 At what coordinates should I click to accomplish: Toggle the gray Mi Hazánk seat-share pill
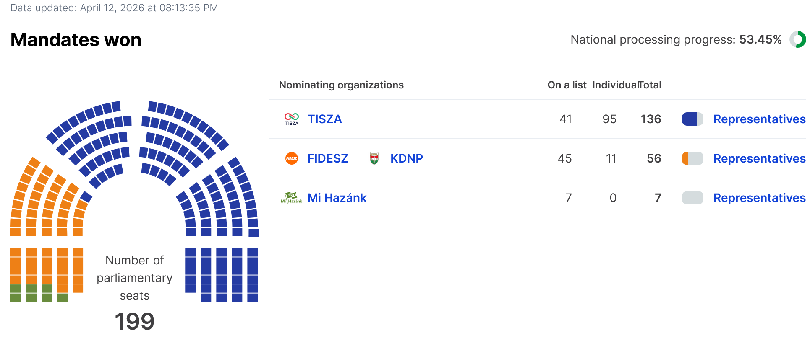click(x=692, y=198)
